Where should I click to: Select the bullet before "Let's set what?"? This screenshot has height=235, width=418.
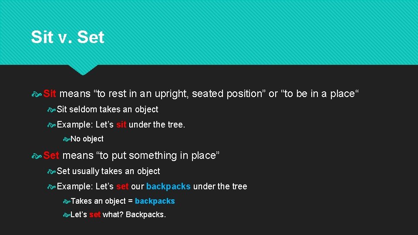(67, 215)
